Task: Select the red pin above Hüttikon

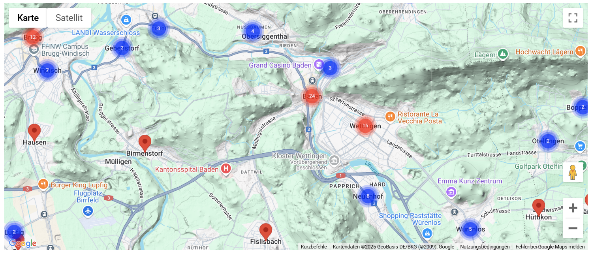Action: [x=538, y=207]
